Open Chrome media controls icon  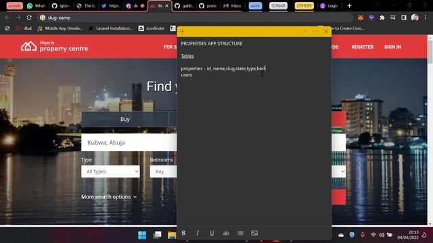pos(393,18)
